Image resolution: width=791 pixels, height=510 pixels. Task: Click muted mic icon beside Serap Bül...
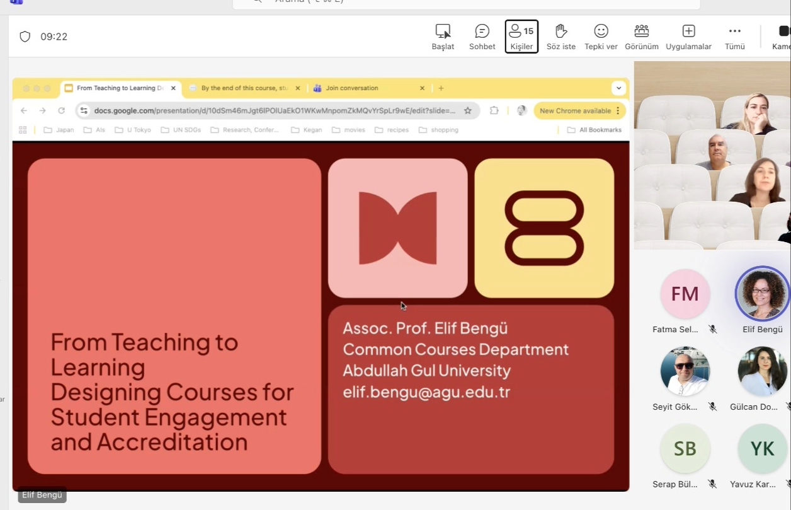point(712,484)
